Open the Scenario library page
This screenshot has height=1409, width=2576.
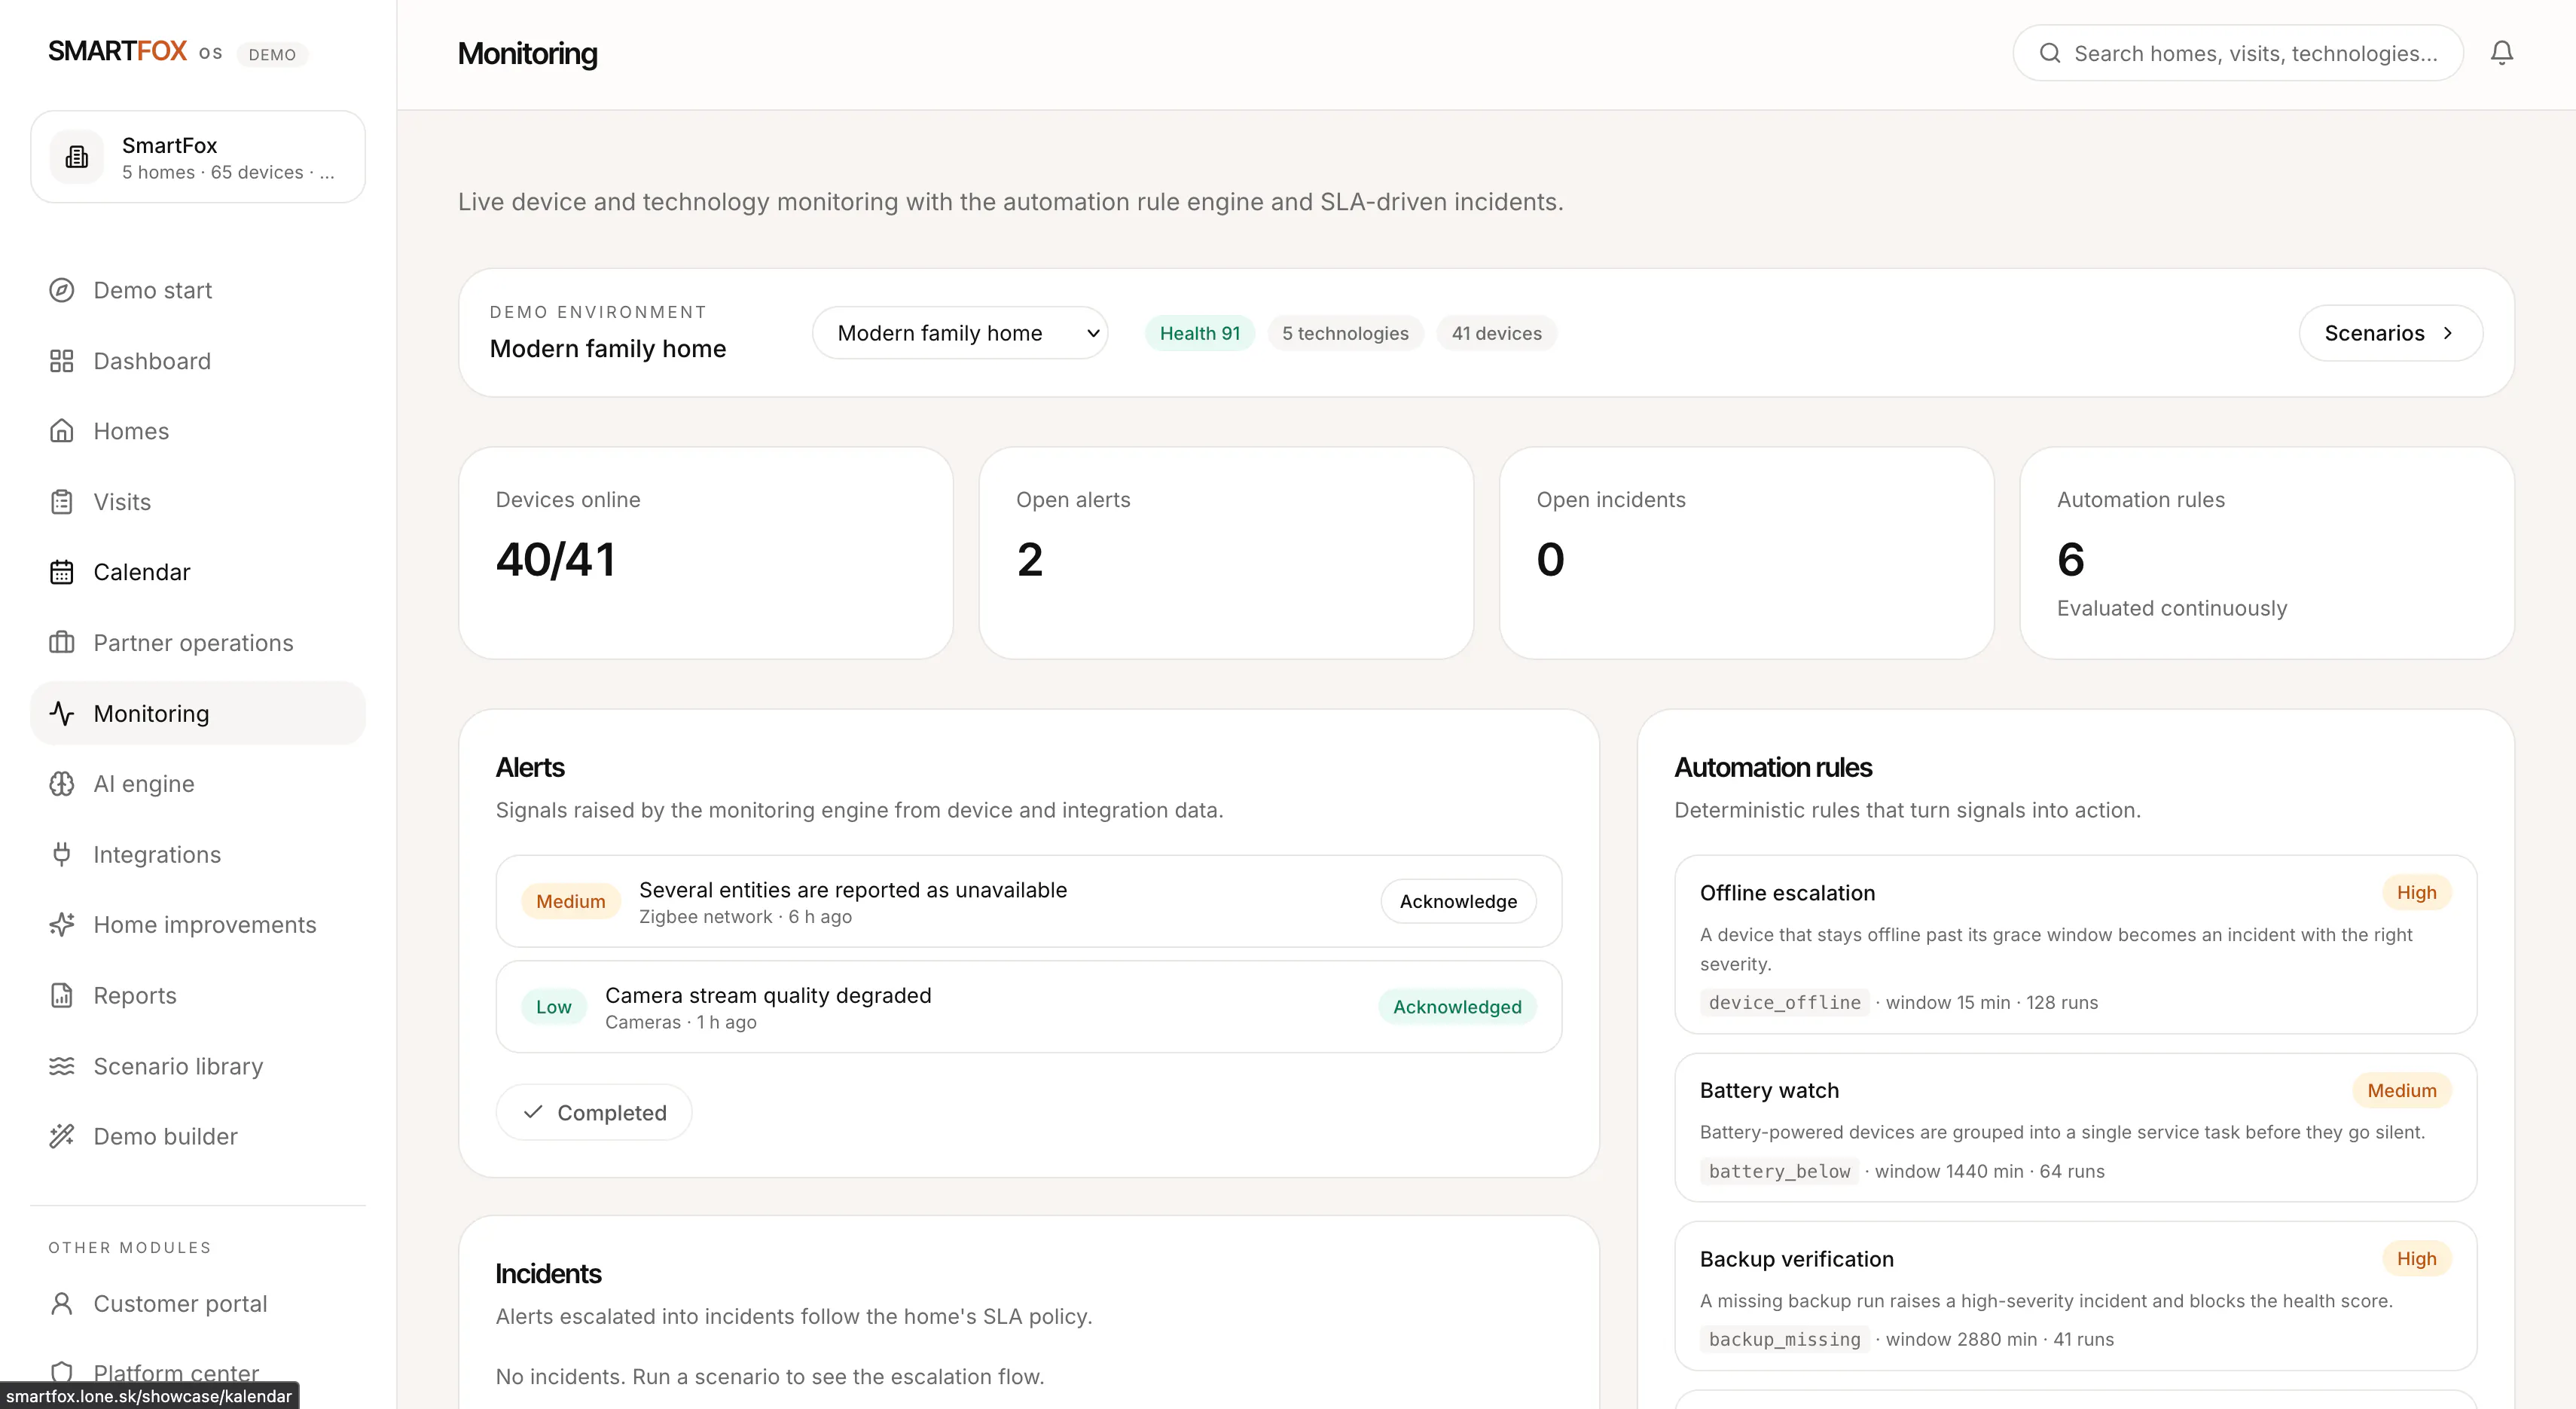198,1066
